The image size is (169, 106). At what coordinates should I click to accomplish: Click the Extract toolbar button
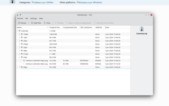point(22,23)
